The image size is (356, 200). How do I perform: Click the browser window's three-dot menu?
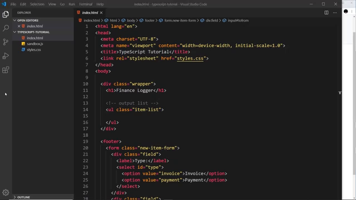point(352,11)
